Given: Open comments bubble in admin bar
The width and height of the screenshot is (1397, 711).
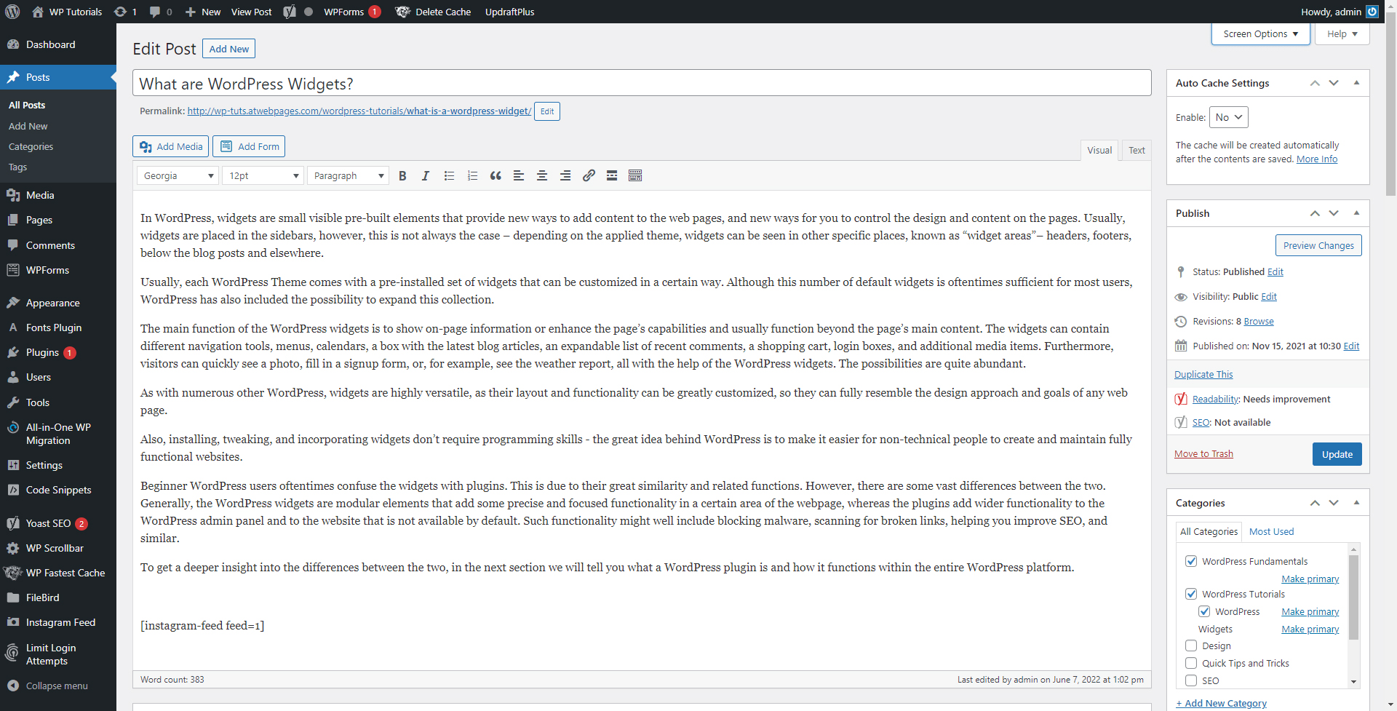Looking at the screenshot, I should click(161, 12).
